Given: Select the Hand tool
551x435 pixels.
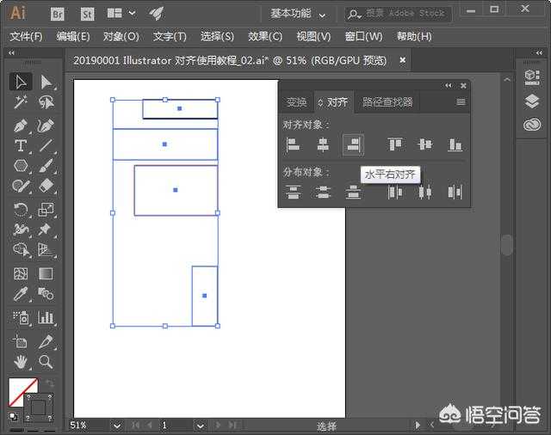Looking at the screenshot, I should pyautogui.click(x=21, y=361).
